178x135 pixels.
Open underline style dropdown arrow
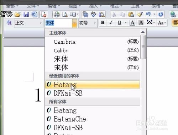125,22
